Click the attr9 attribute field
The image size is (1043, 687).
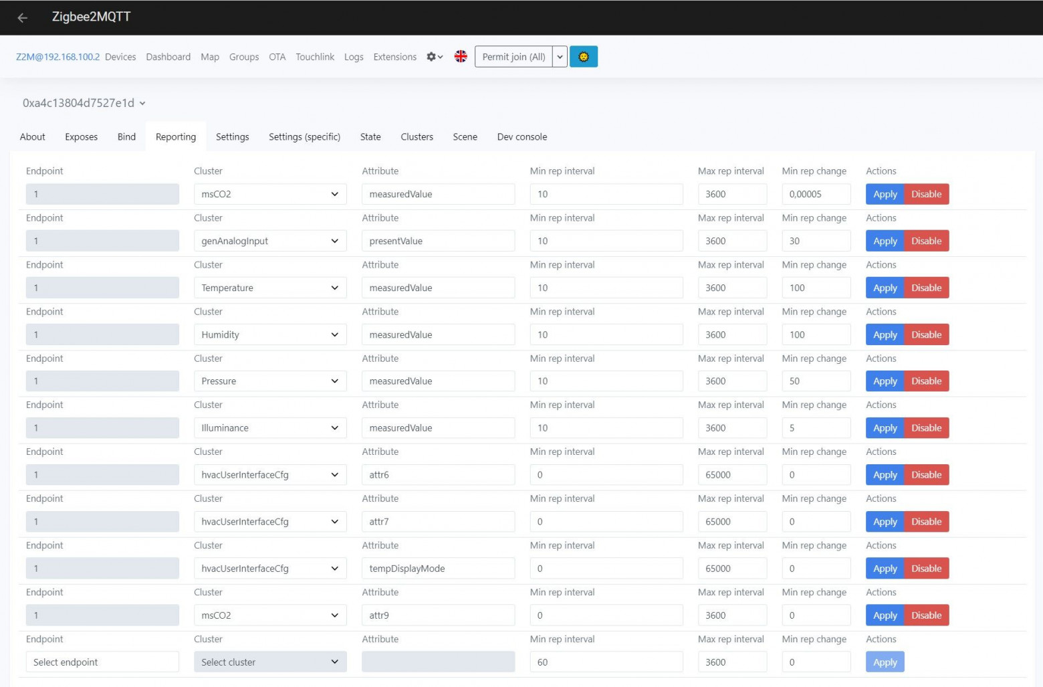pos(438,615)
